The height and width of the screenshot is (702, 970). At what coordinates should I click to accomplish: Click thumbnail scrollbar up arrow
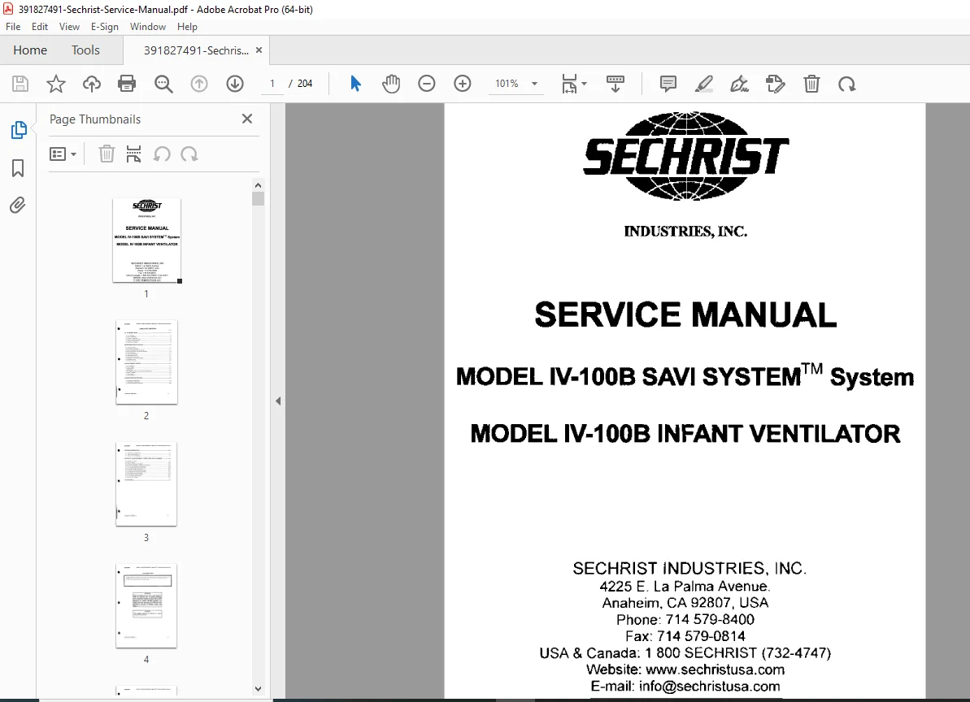pos(258,184)
